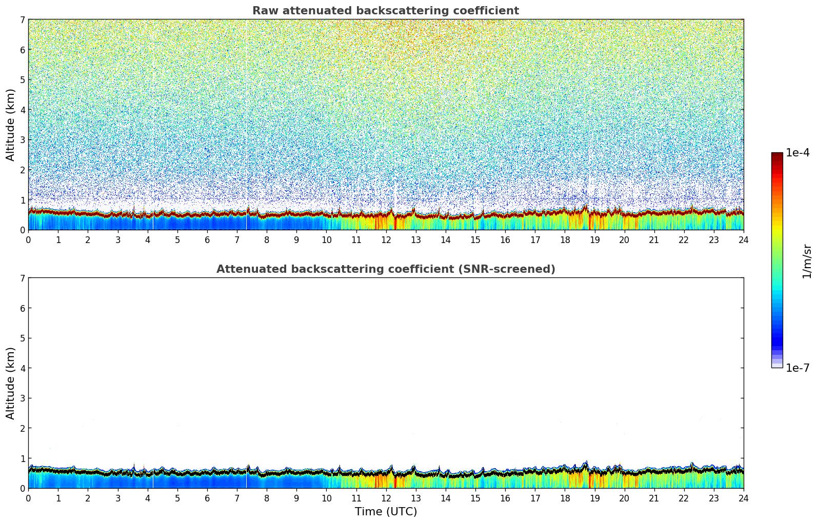Click the top plot's 'Altitude (km)' label
This screenshot has width=818, height=523.
pyautogui.click(x=11, y=125)
